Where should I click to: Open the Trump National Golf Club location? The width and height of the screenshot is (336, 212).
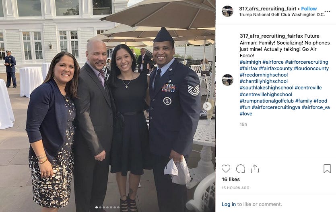282,14
